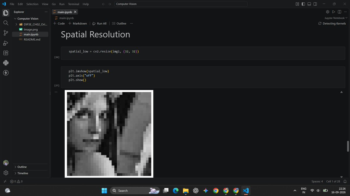
Task: Toggle the Primary Side Bar
Action: [303, 4]
